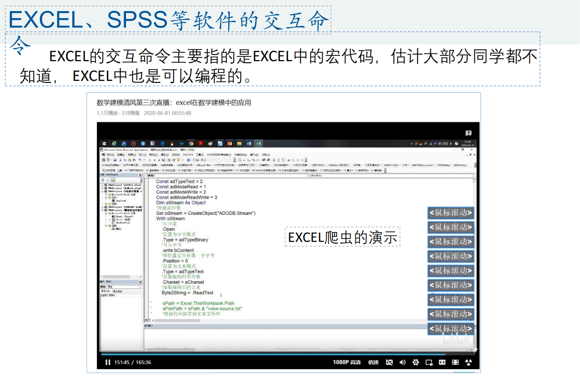Open Google Chrome from the taskbar
The height and width of the screenshot is (377, 580).
191,144
